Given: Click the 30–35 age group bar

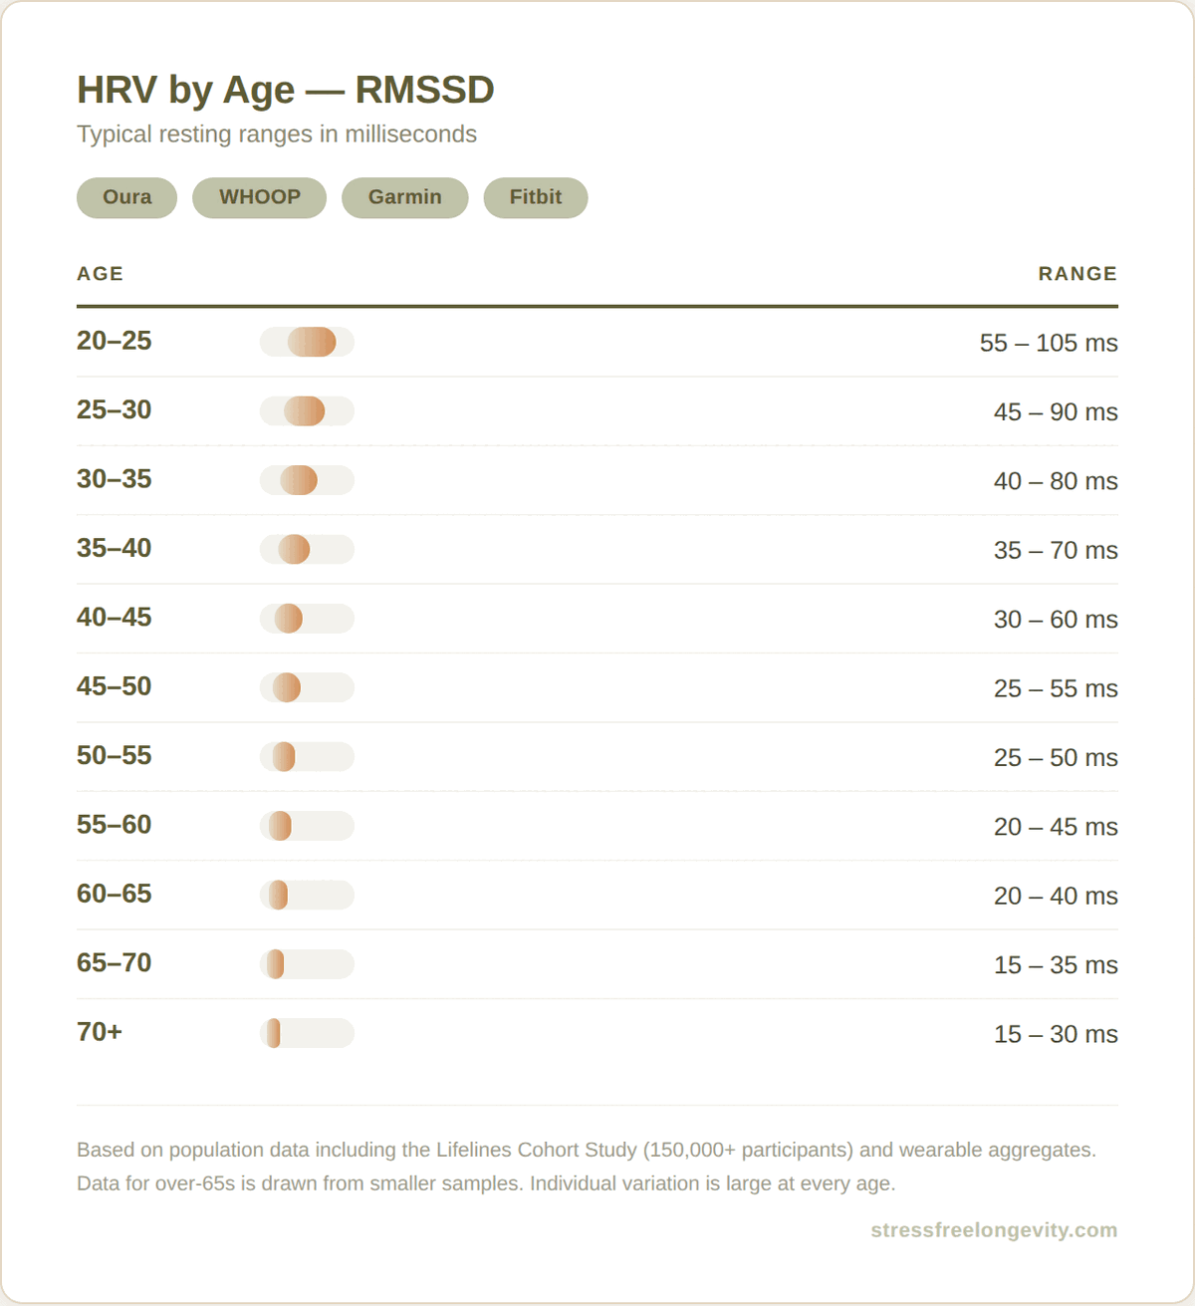Looking at the screenshot, I should (305, 479).
